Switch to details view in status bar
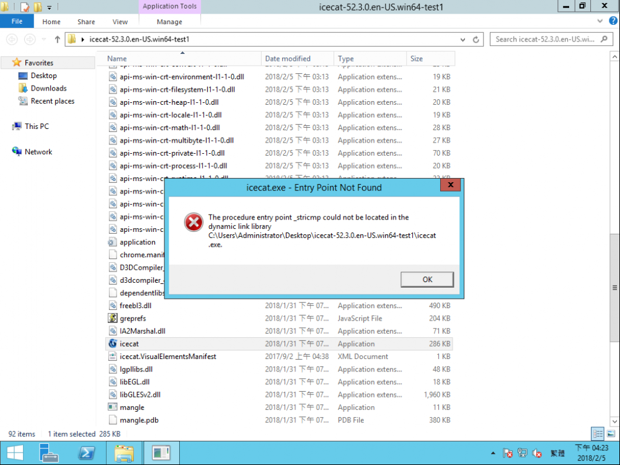Image resolution: width=620 pixels, height=465 pixels. coord(597,434)
